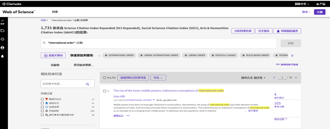The height and width of the screenshot is (129, 330).
Task: Open search history clock icon
Action: point(3,39)
